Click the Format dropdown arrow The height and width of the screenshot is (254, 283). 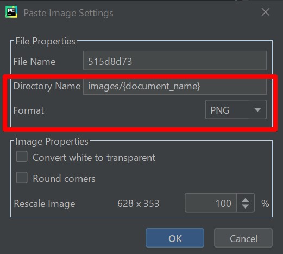(257, 109)
